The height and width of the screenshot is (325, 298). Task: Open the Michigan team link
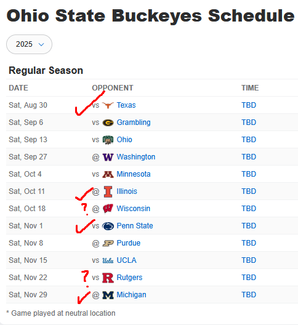[x=131, y=295]
